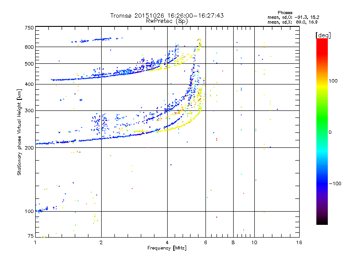This screenshot has width=352, height=264.
Task: Select the 'mean, sd,X: 89.0, 16.9' line
Action: pos(292,22)
